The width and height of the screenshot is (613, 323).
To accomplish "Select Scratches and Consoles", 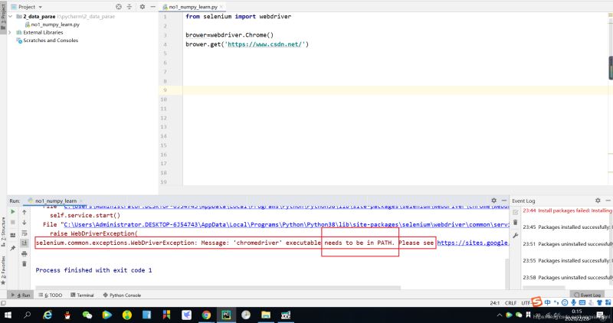I will pyautogui.click(x=51, y=41).
